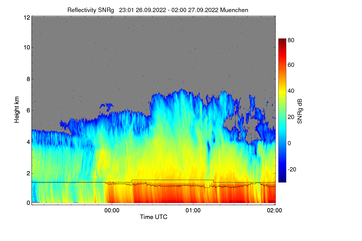Click the height tick label '12'
The image size is (362, 241).
tap(27, 18)
